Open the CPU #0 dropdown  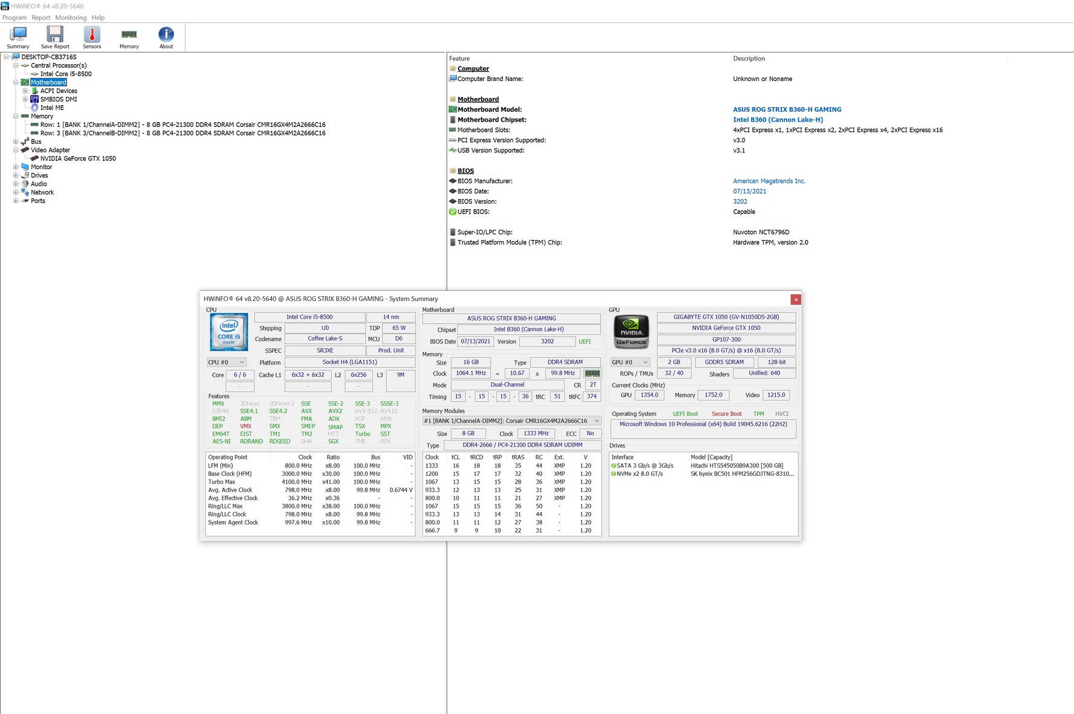pyautogui.click(x=226, y=362)
